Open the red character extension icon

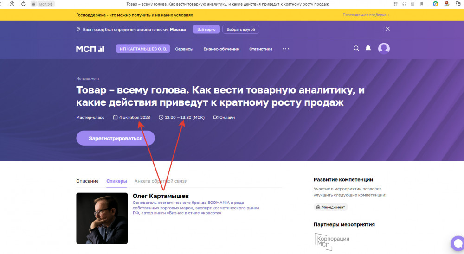[447, 4]
